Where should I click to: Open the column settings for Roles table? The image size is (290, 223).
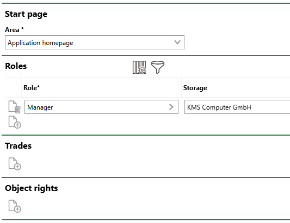[139, 67]
